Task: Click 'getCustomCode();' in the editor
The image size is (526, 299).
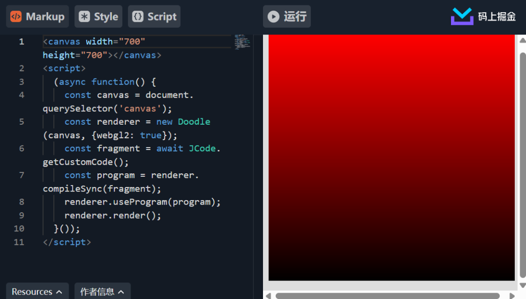Action: [86, 162]
